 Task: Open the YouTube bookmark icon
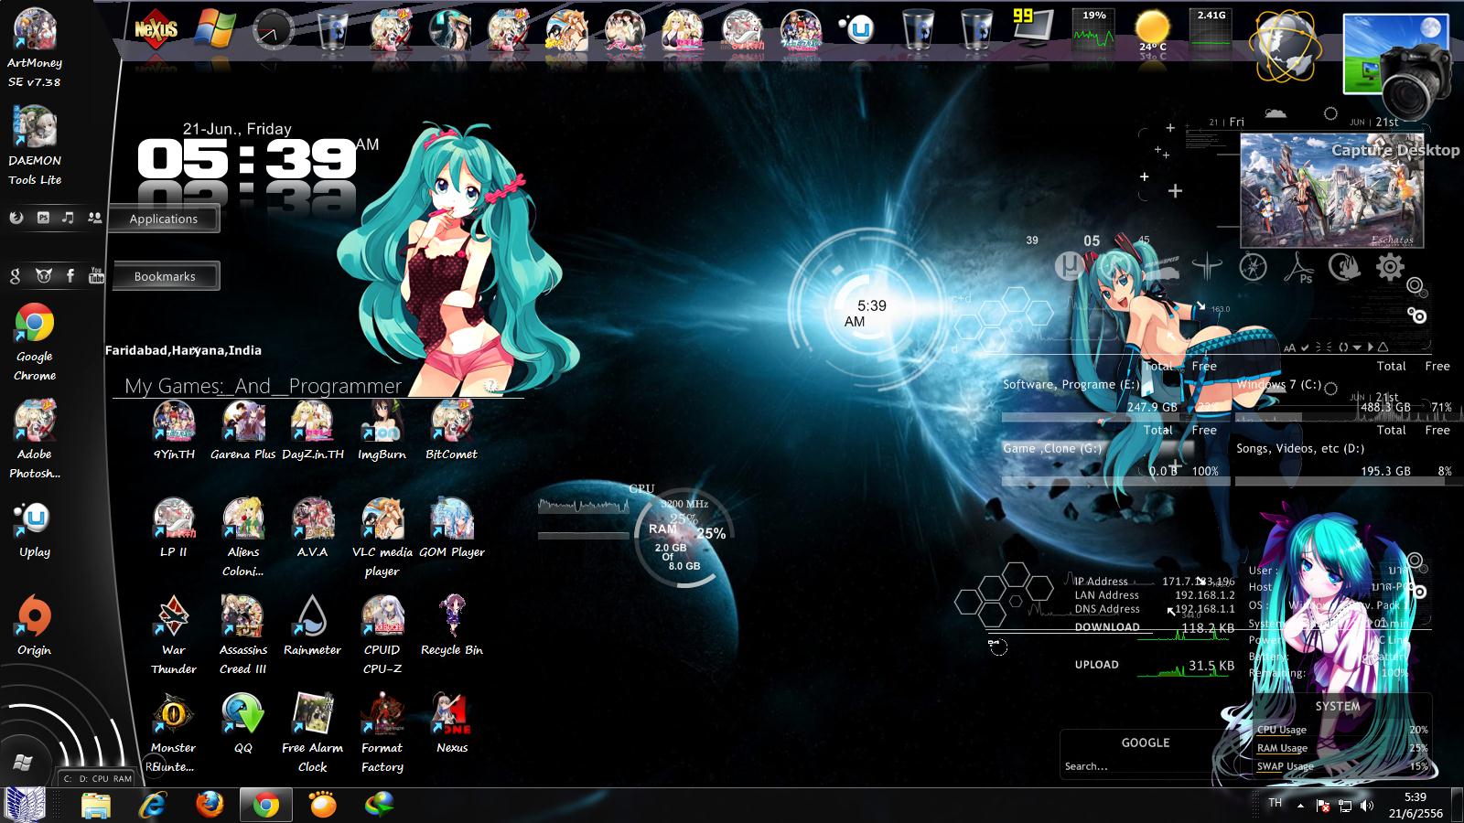(x=96, y=275)
